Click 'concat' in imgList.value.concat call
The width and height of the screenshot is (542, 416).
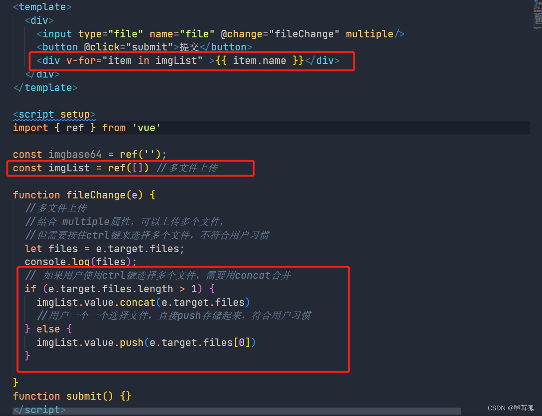pos(137,302)
